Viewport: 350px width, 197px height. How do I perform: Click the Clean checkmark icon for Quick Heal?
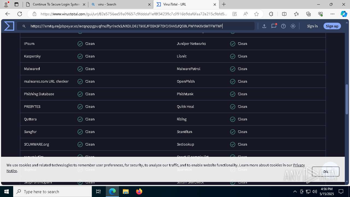pos(233,106)
